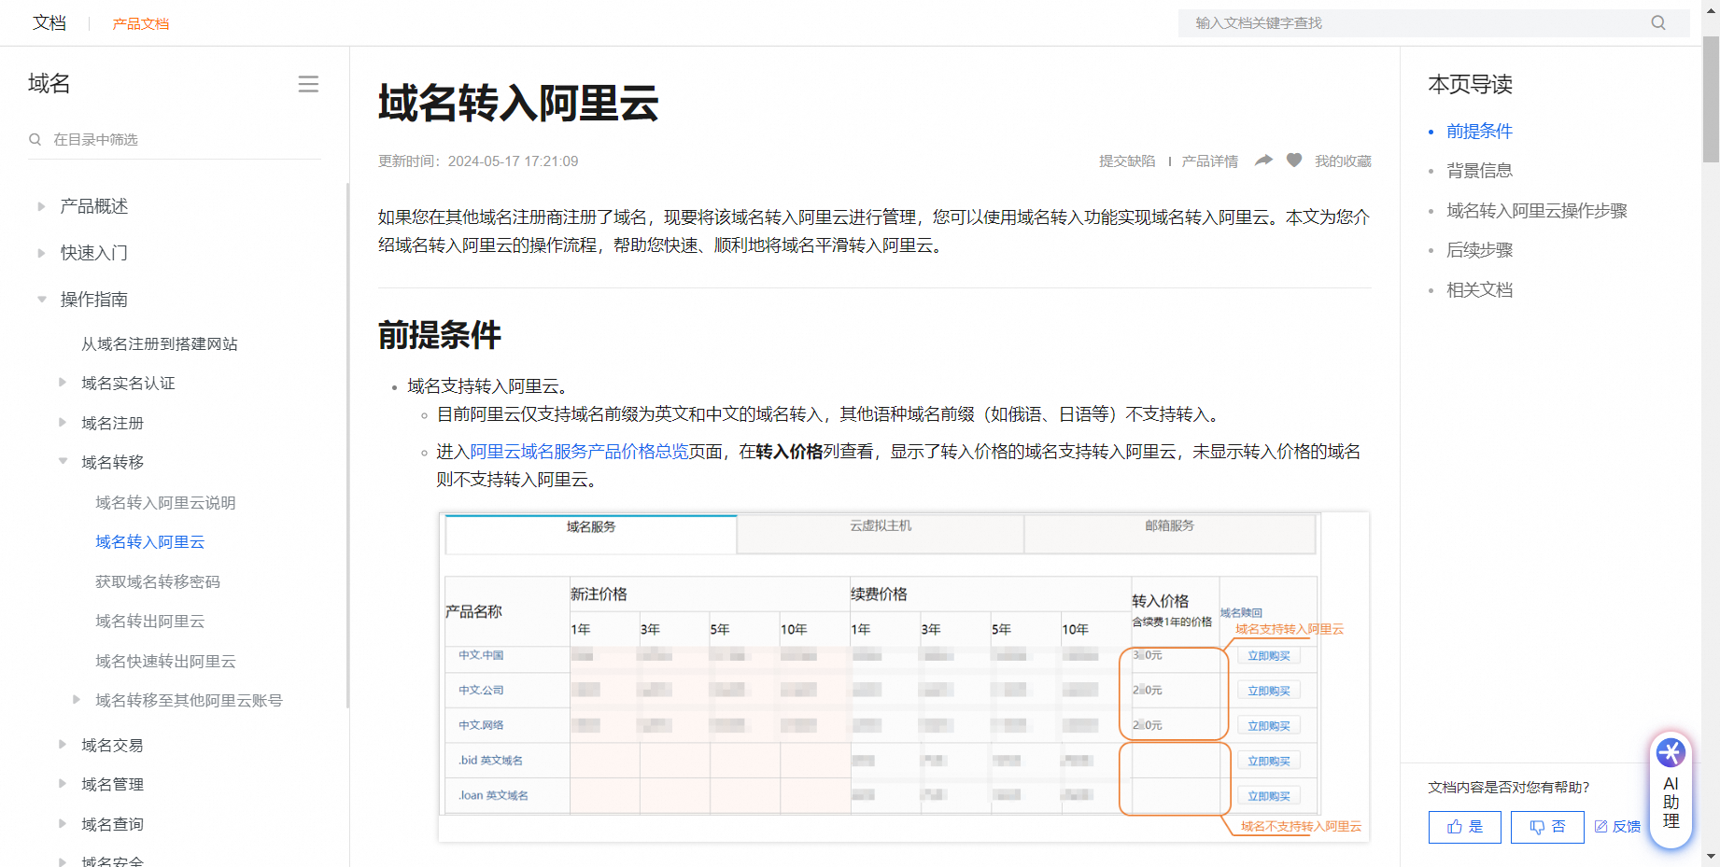Expand the 快速入门 section
Viewport: 1720px width, 867px height.
pyautogui.click(x=41, y=253)
